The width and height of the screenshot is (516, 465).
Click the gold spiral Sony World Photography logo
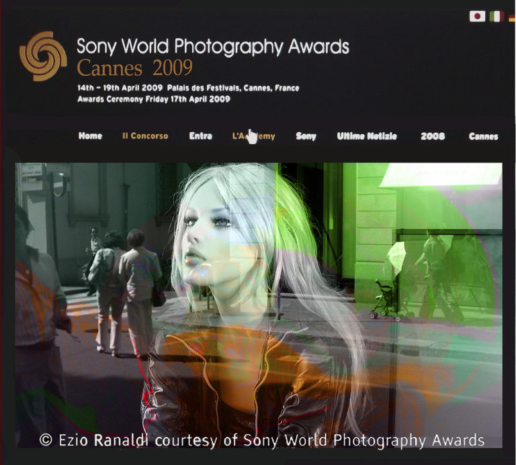click(43, 56)
